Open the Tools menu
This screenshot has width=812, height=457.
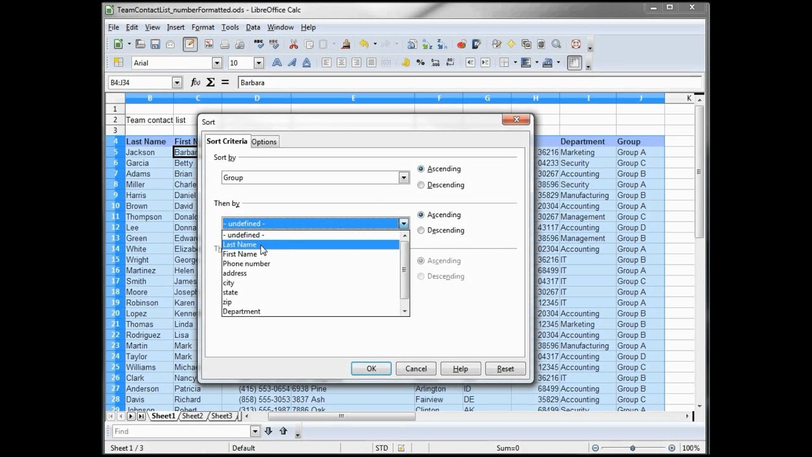[x=230, y=27]
